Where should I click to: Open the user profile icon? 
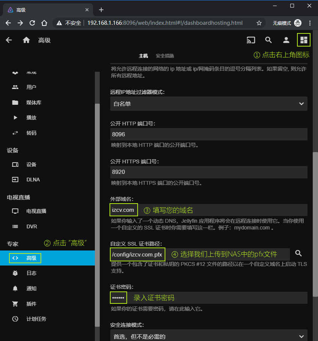[286, 40]
